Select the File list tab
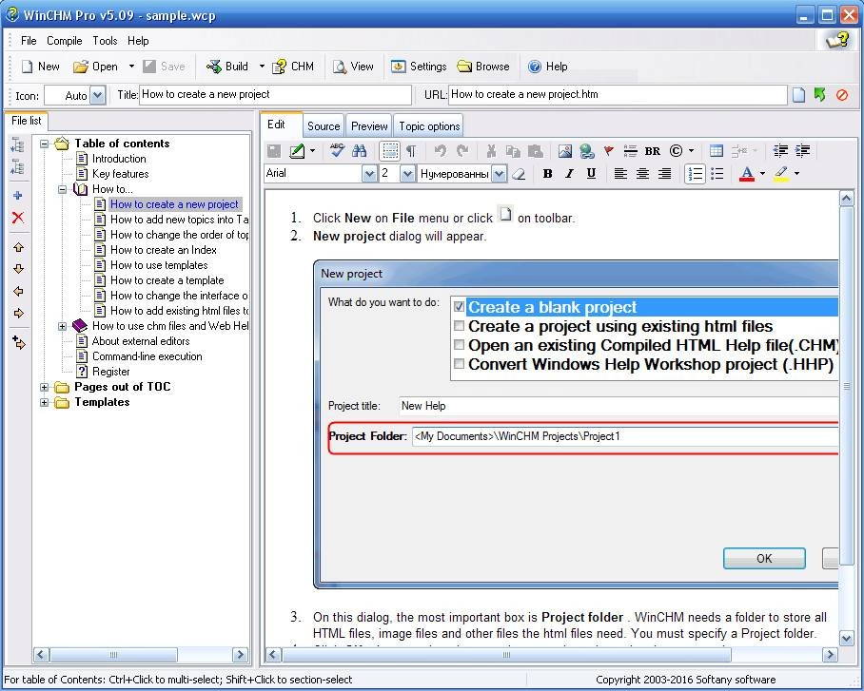Screen dimensions: 864x691 pyautogui.click(x=27, y=121)
